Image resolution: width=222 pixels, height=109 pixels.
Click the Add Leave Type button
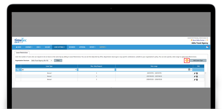[x=198, y=60]
